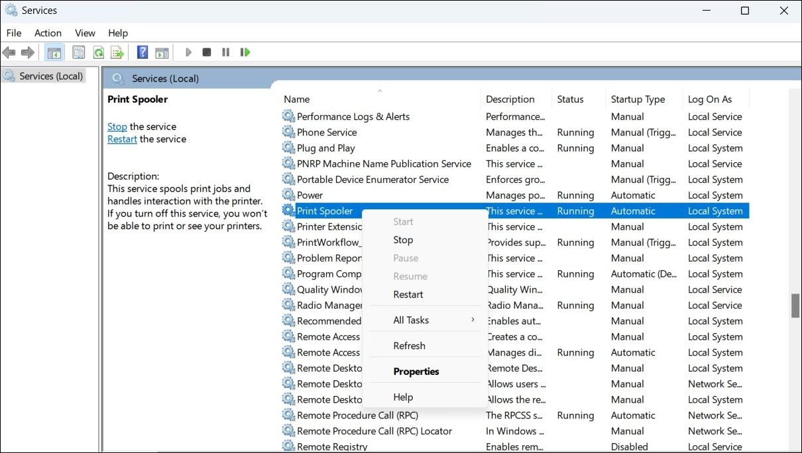
Task: Sort services by Name column header
Action: [297, 99]
